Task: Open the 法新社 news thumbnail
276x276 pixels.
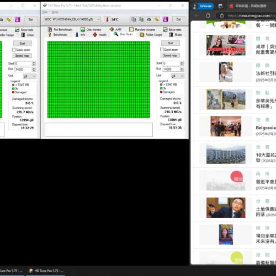Action: (x=226, y=72)
